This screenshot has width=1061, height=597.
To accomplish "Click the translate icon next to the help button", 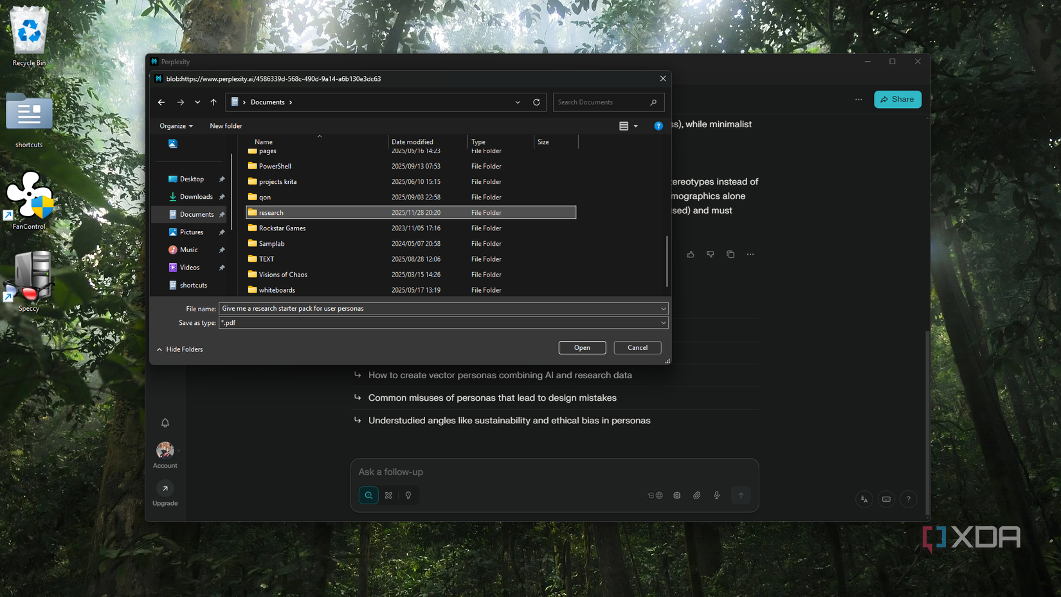I will coord(864,499).
